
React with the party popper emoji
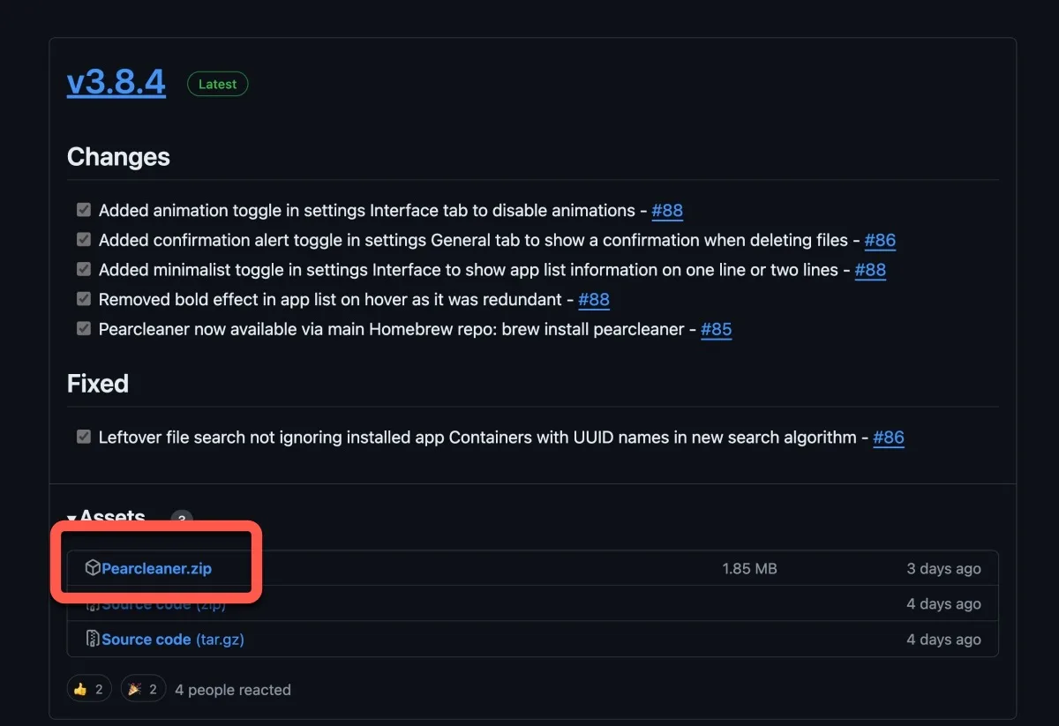pyautogui.click(x=143, y=689)
